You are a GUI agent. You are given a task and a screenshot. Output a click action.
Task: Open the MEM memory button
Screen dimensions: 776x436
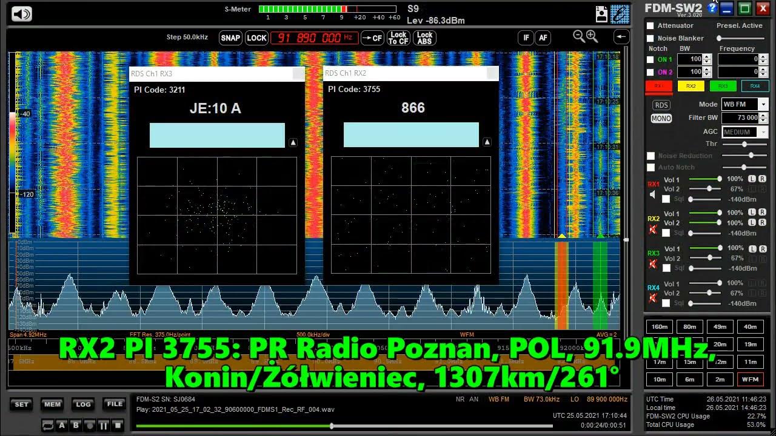(x=52, y=405)
